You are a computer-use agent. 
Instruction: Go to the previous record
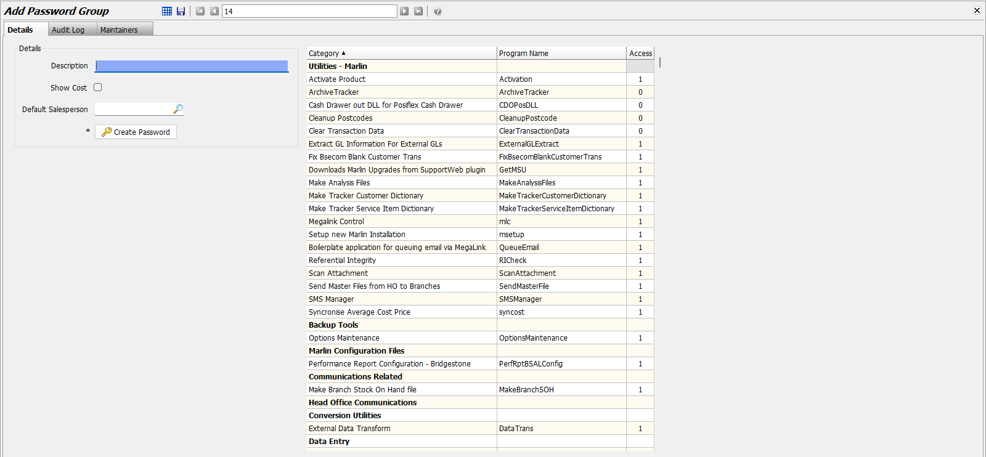214,11
